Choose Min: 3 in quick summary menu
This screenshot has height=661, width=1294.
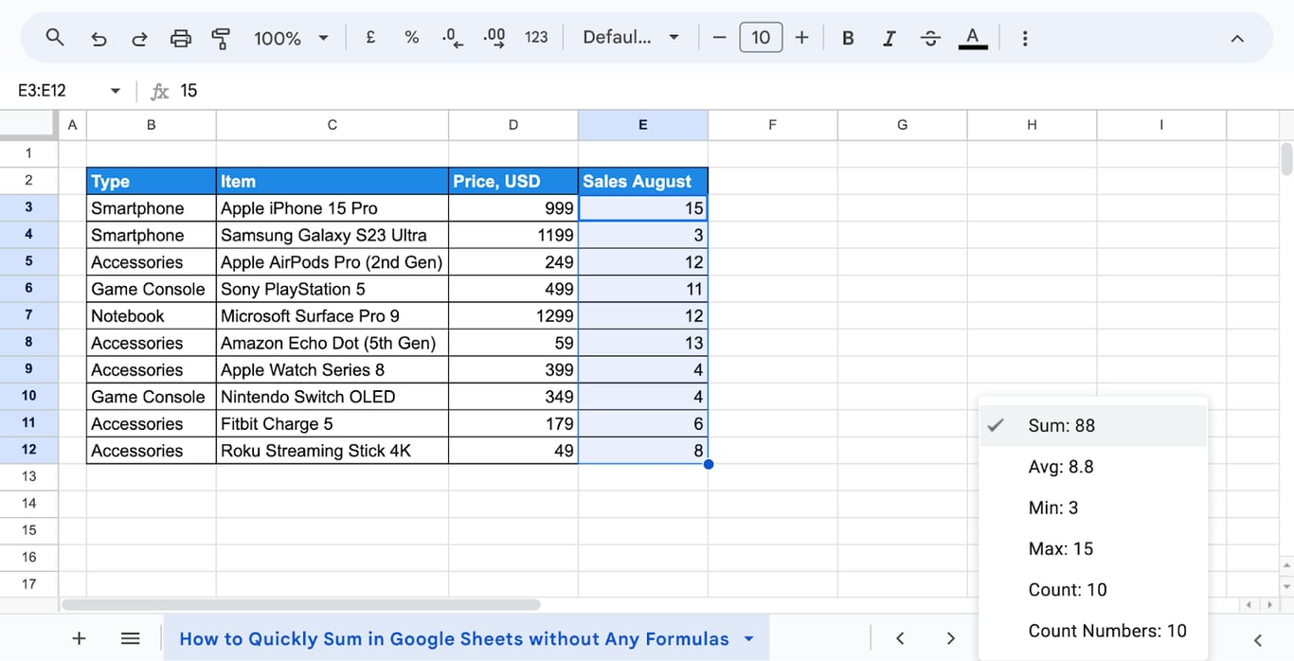(x=1093, y=508)
